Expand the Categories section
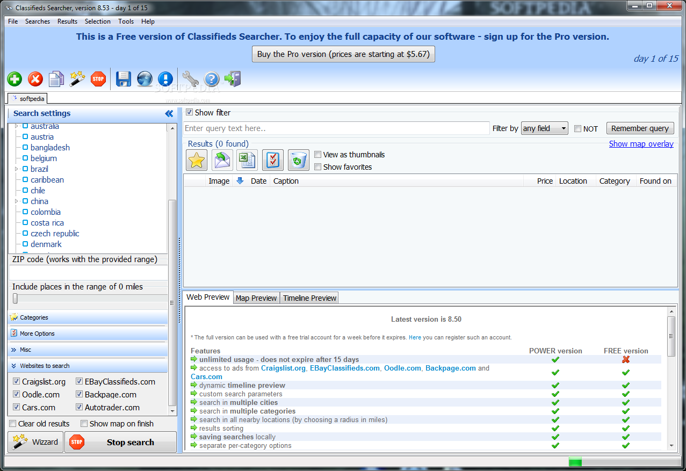Viewport: 686px width, 471px height. pos(88,317)
